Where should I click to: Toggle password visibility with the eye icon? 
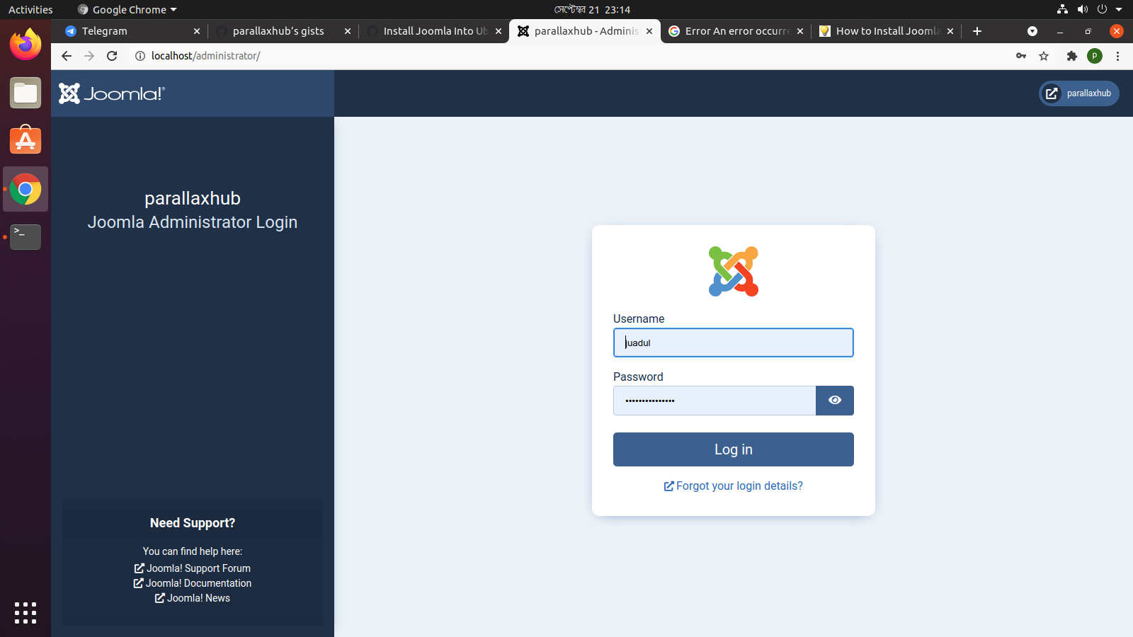tap(834, 400)
